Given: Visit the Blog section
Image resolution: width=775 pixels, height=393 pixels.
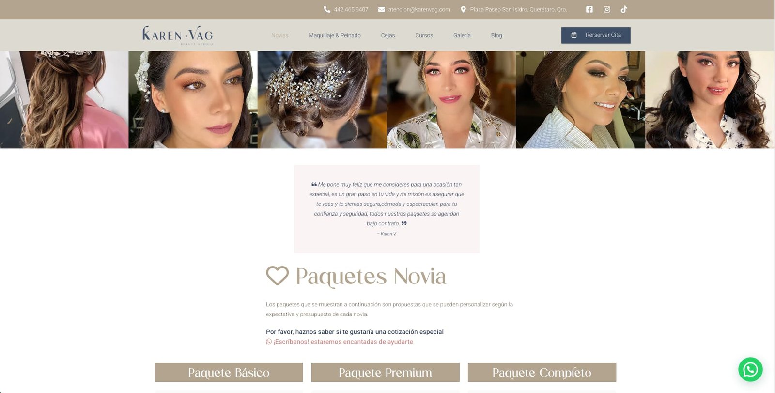Looking at the screenshot, I should (496, 35).
